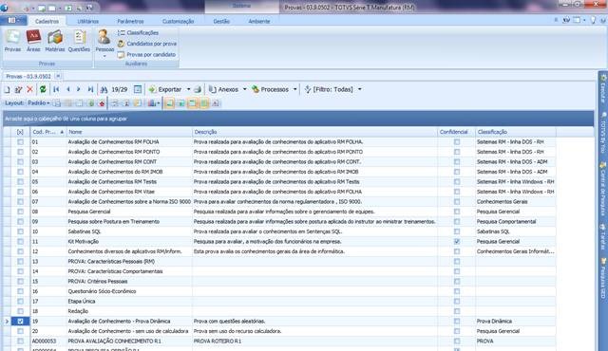Image resolution: width=608 pixels, height=351 pixels.
Task: Open the Filtro: Todas dropdown arrow
Action: (360, 89)
